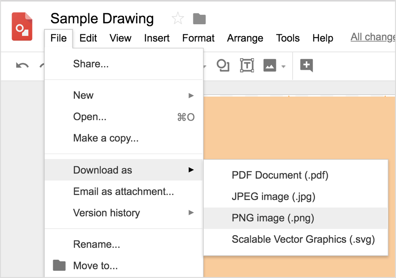This screenshot has height=278, width=396.
Task: Select Move to... entry
Action: click(x=124, y=266)
